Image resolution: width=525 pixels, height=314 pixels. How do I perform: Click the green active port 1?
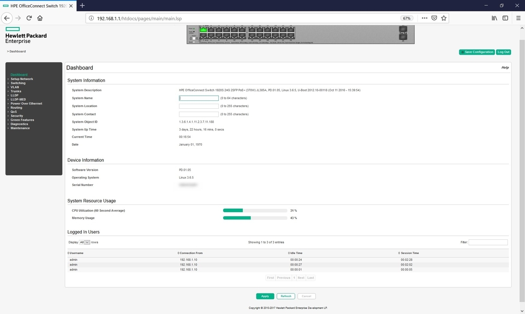click(x=203, y=30)
